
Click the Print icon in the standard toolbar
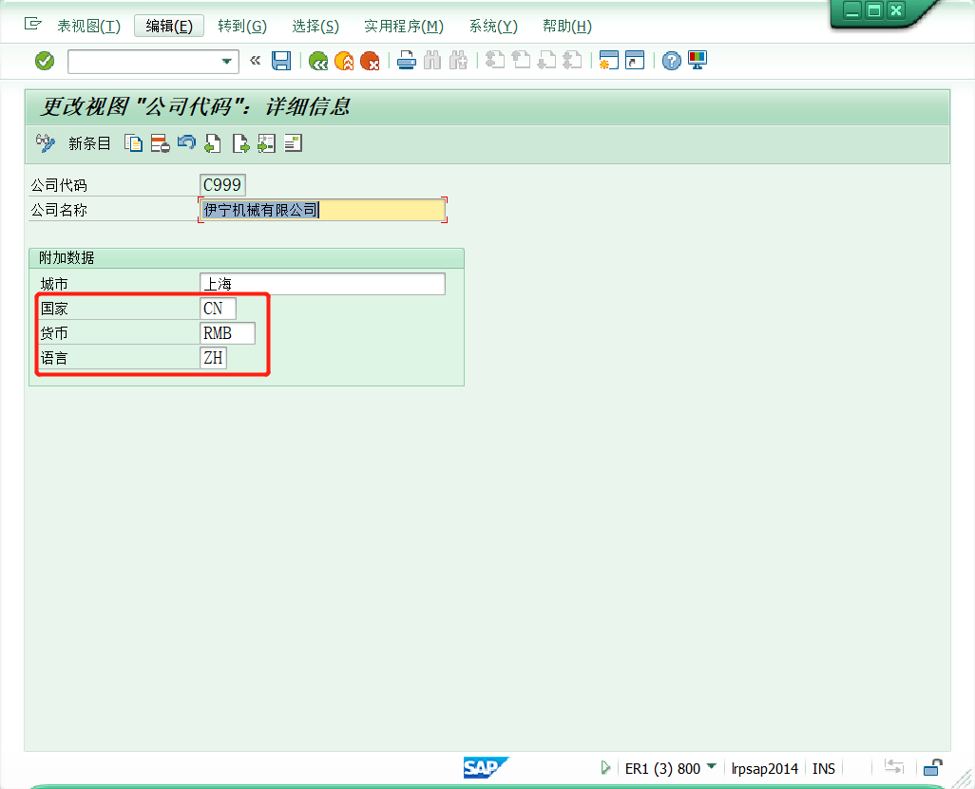[407, 60]
